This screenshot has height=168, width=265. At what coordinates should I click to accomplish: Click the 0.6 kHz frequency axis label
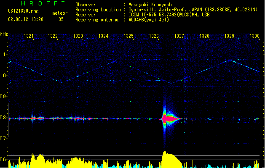pyautogui.click(x=3, y=160)
